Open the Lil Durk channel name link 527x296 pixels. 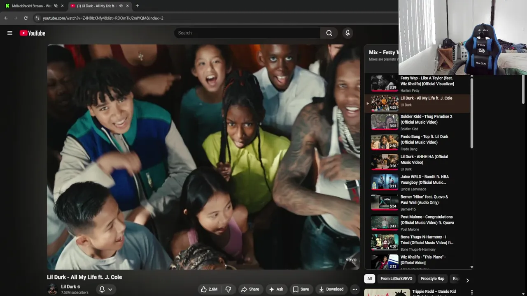68,287
